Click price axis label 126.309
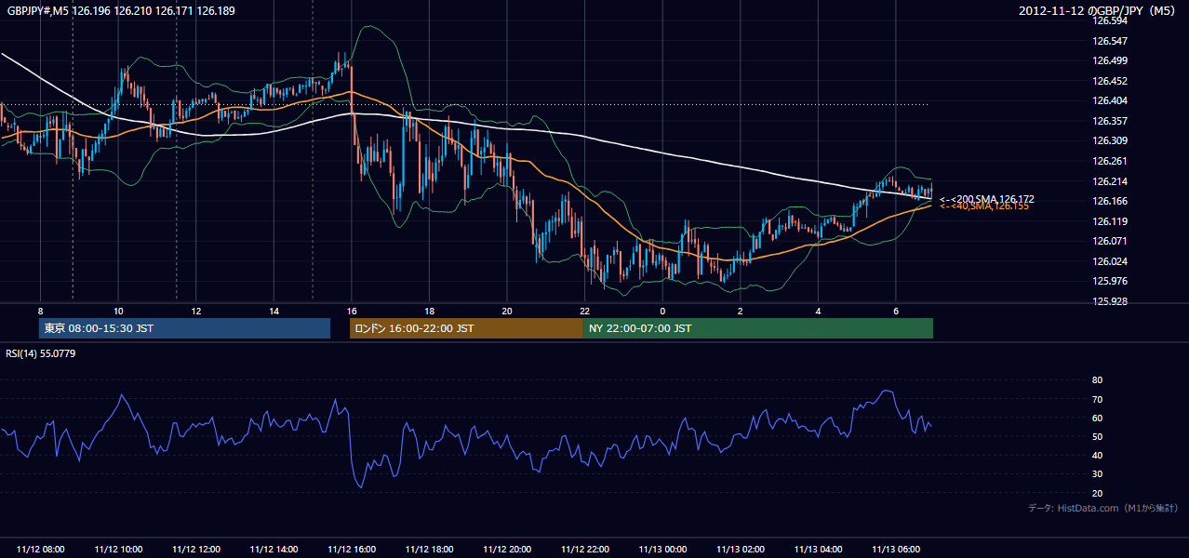1189x558 pixels. tap(1109, 140)
